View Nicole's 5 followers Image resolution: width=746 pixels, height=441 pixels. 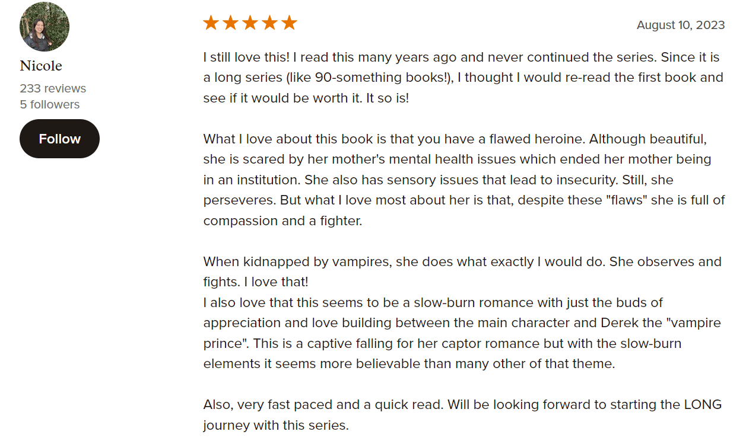49,104
